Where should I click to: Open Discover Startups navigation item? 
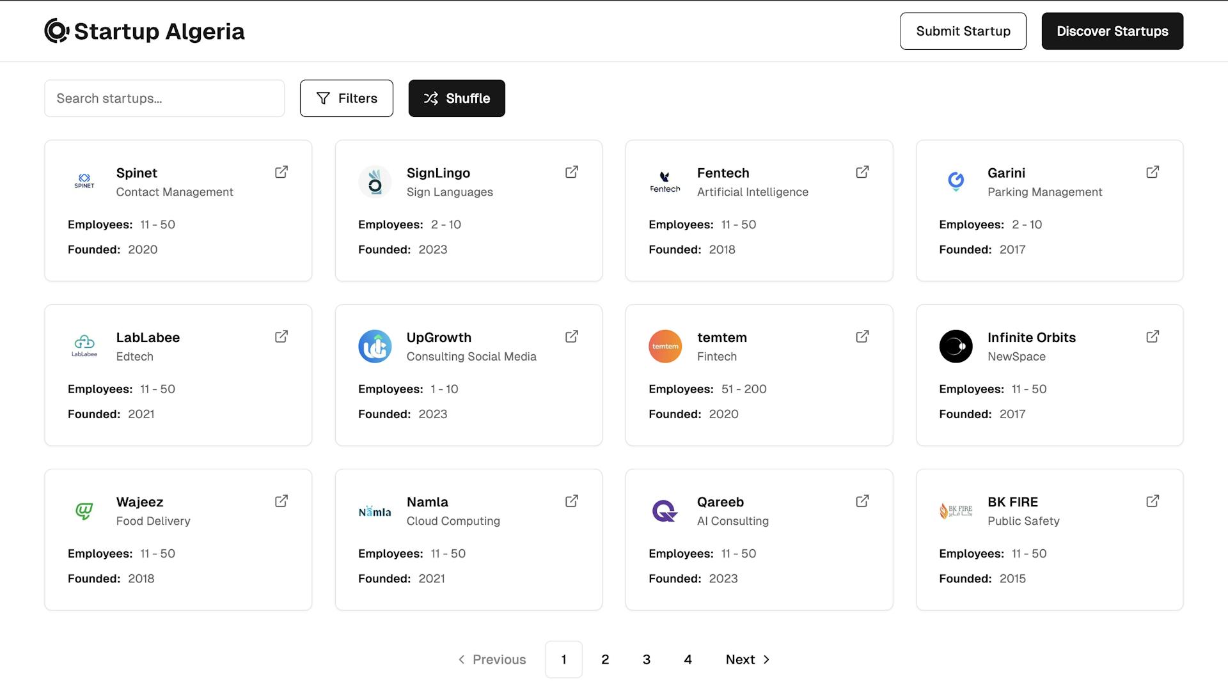pos(1112,31)
